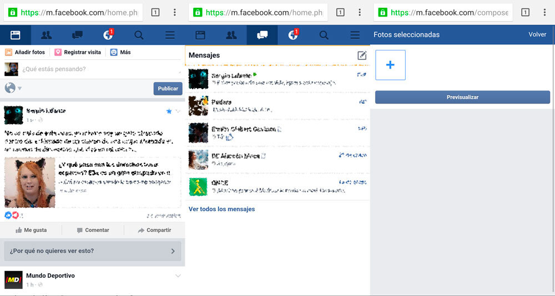555x296 pixels.
Task: Open the hamburger menu above the status composer
Action: pyautogui.click(x=170, y=35)
